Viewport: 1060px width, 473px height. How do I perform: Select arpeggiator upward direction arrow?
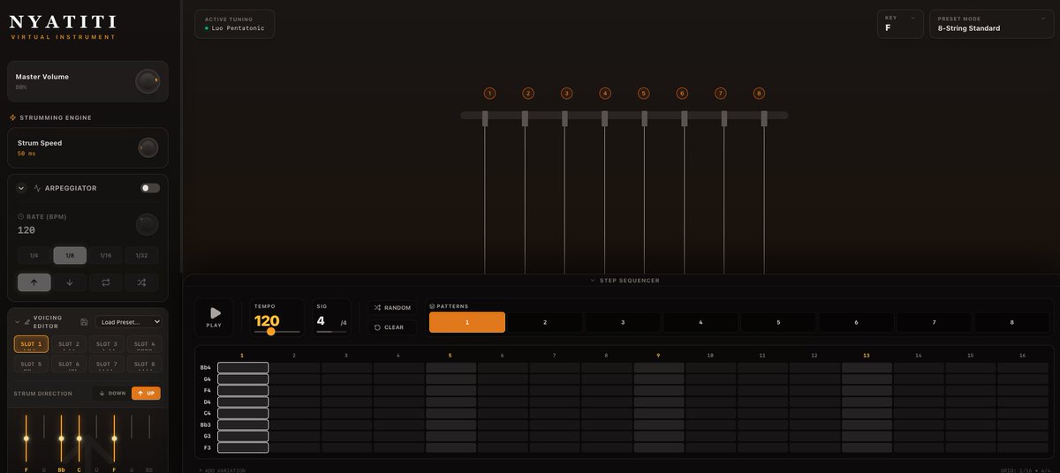(34, 282)
